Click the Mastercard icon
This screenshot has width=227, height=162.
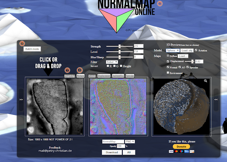click(176, 151)
